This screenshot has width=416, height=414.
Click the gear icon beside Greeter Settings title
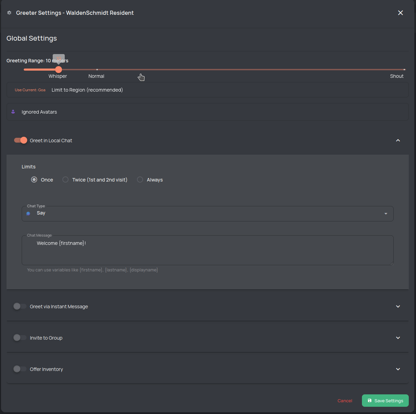9,13
